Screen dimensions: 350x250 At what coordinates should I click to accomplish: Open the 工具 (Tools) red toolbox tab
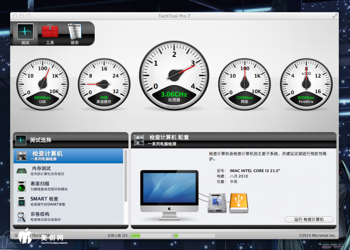[50, 34]
